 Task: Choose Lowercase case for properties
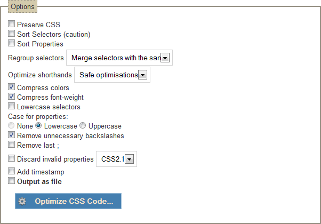pyautogui.click(x=38, y=126)
